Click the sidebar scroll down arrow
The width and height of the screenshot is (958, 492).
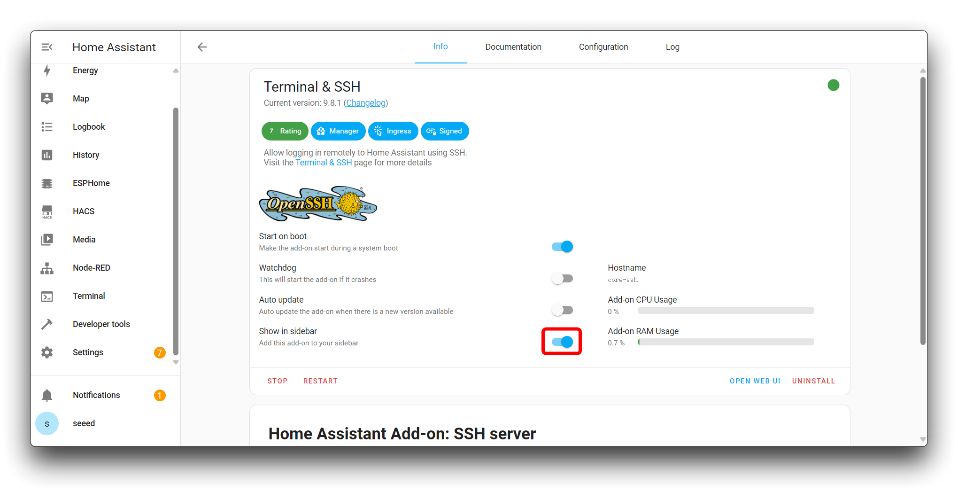(x=176, y=362)
